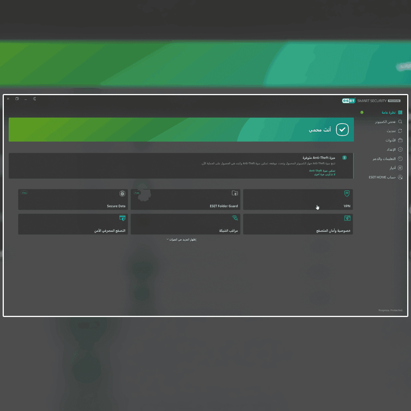This screenshot has width=411, height=411.
Task: Click the الإعداد (Setup) gear icon
Action: tap(400, 149)
